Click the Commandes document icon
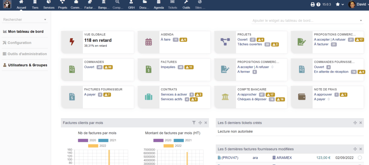Viewport: 369px width, 165px height. point(72,69)
